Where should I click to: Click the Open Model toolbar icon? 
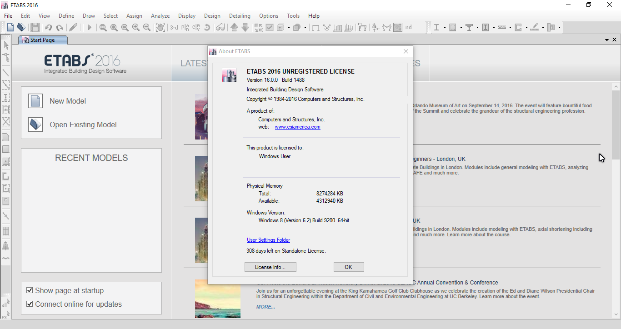[21, 27]
